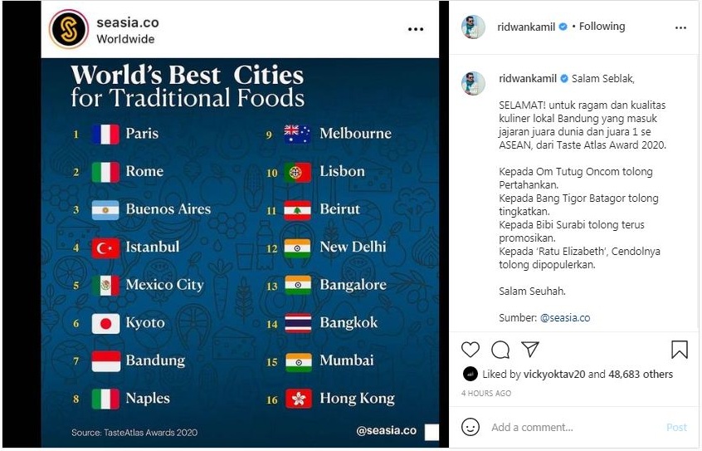The height and width of the screenshot is (451, 702).
Task: Open seasia.co three-dot menu in image
Action: coord(416,30)
